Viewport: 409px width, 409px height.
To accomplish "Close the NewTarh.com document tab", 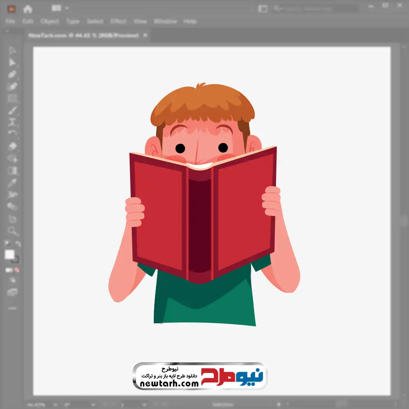I will [145, 36].
